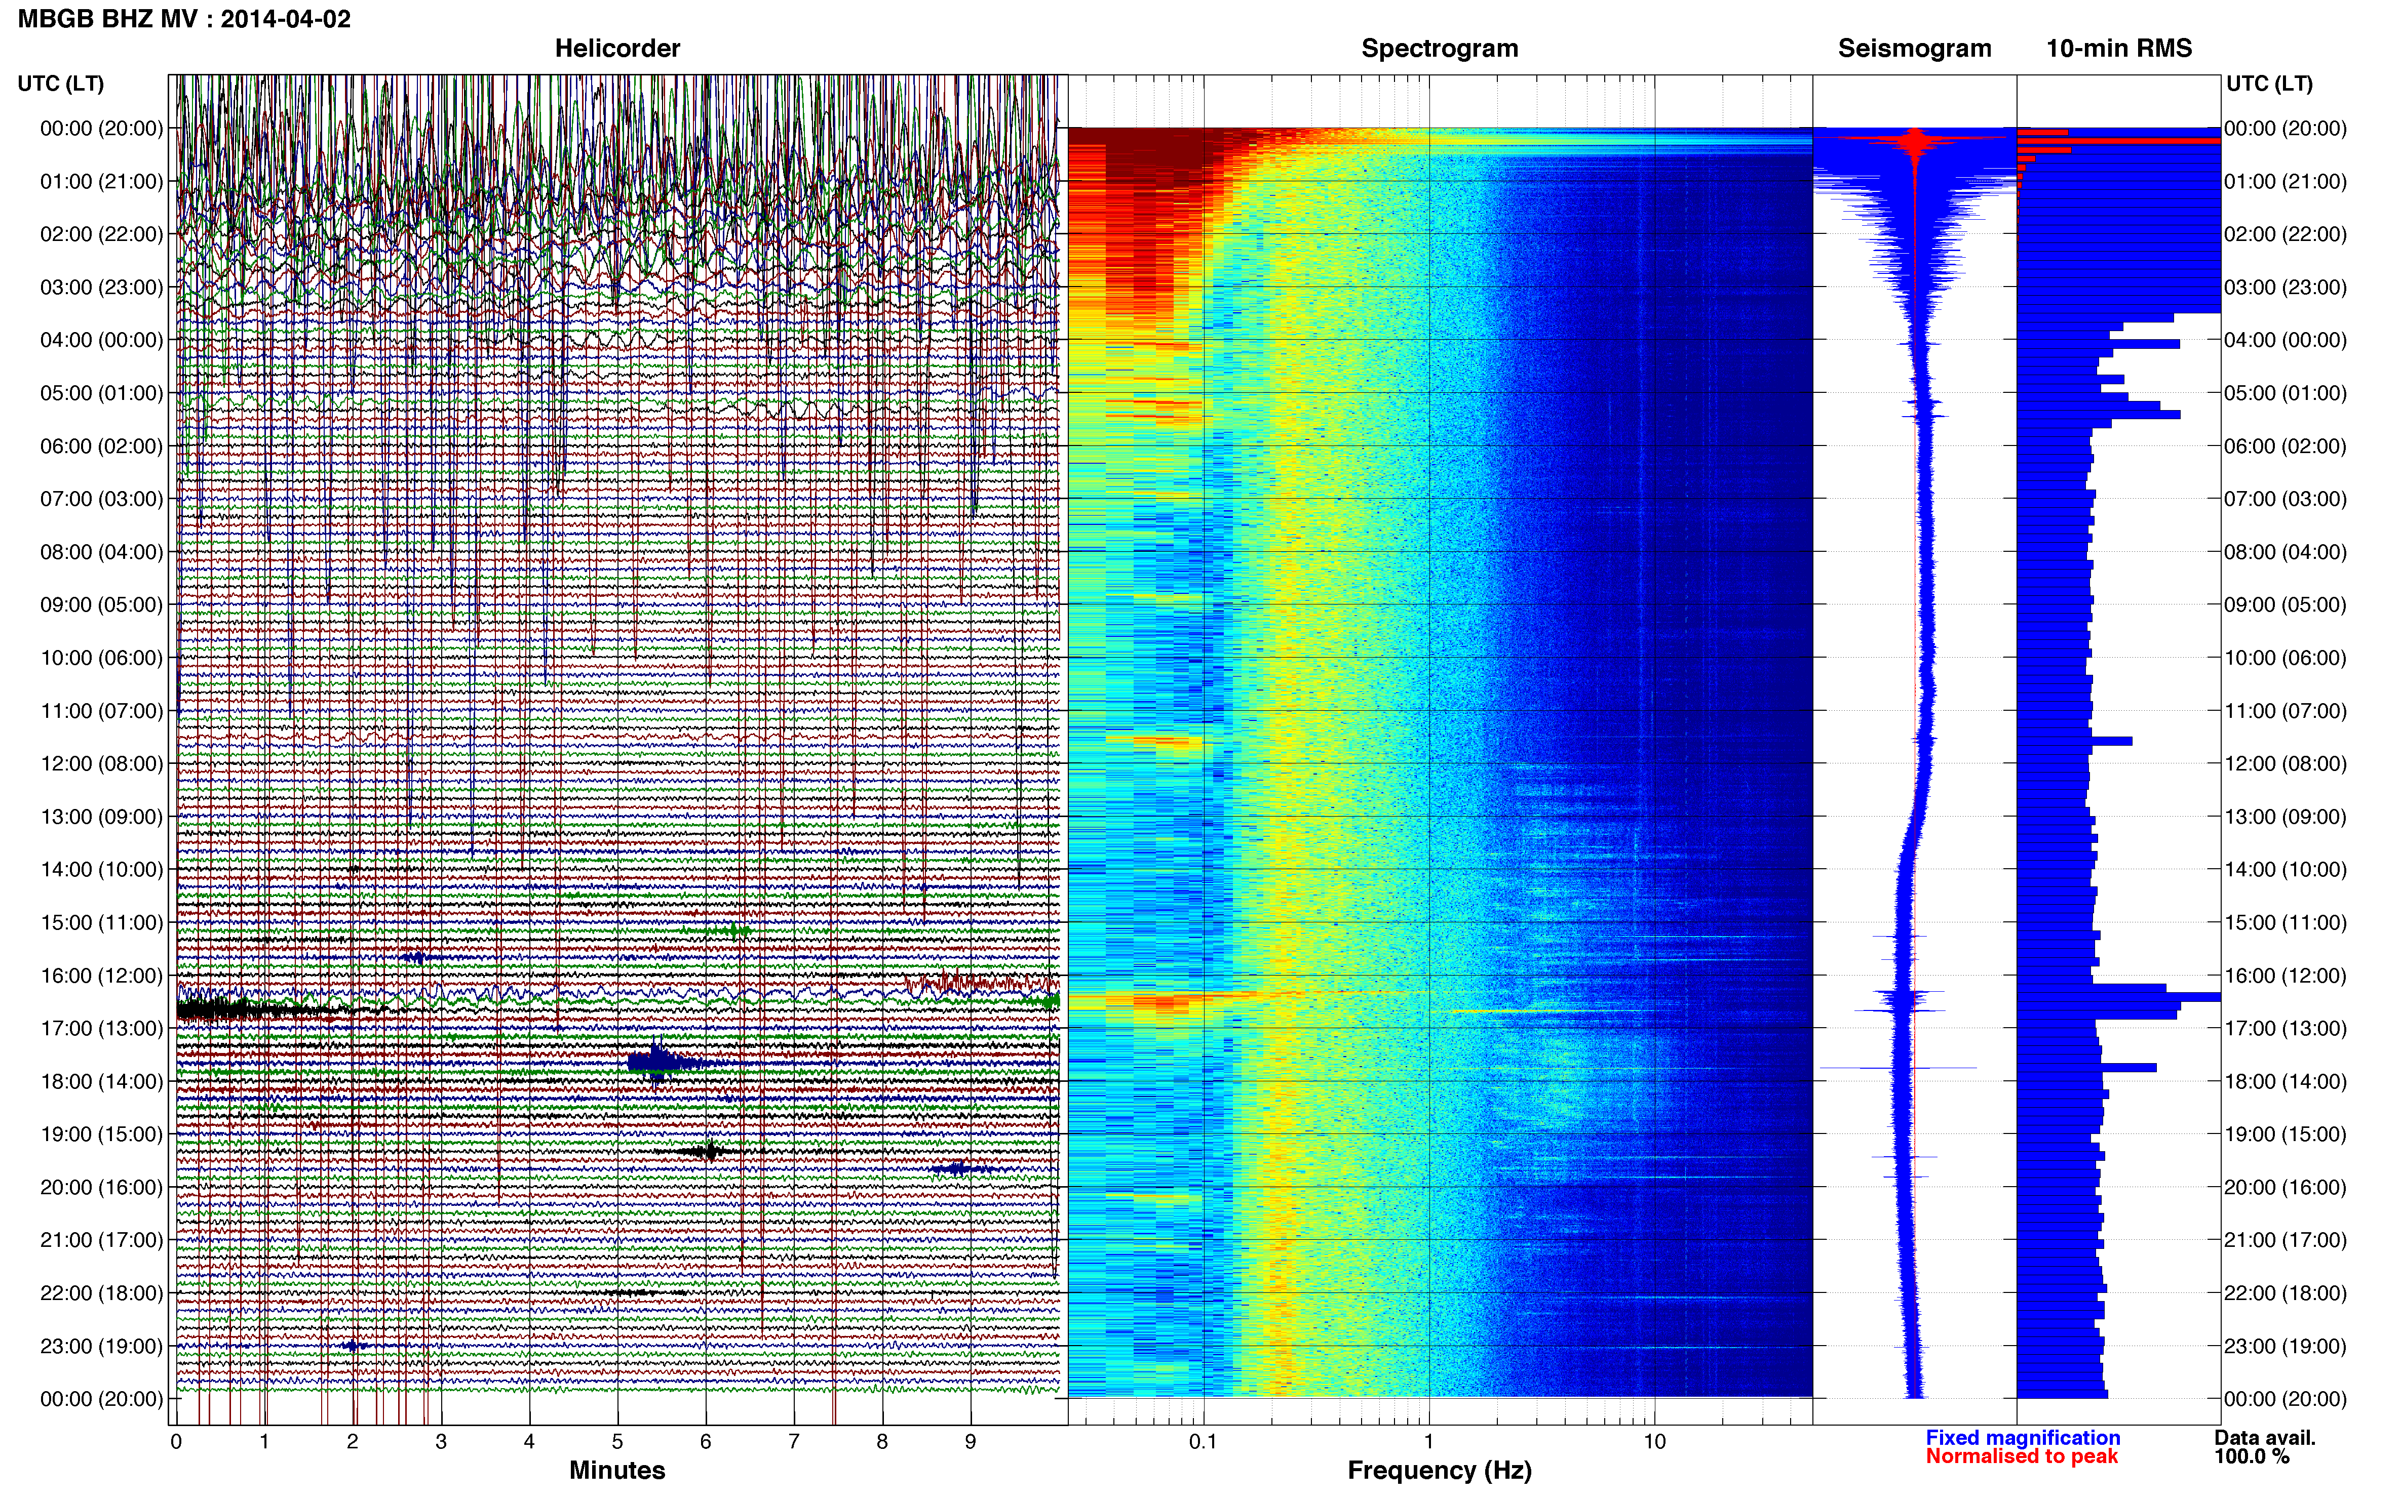
Task: Click the black event burst on the helicorder near 19:20
Action: [x=709, y=1152]
